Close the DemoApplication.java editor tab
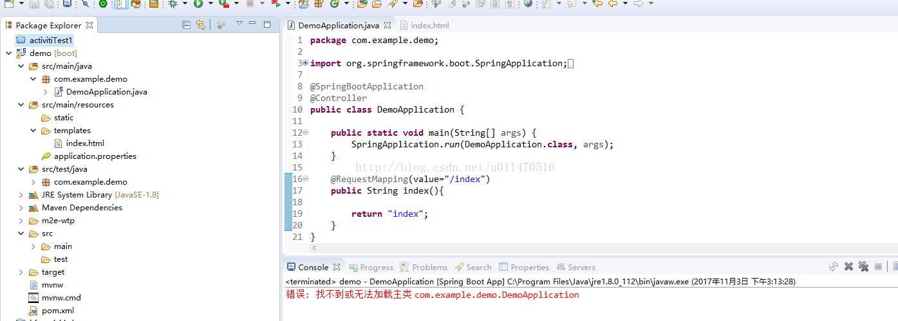The width and height of the screenshot is (898, 321). pos(388,25)
